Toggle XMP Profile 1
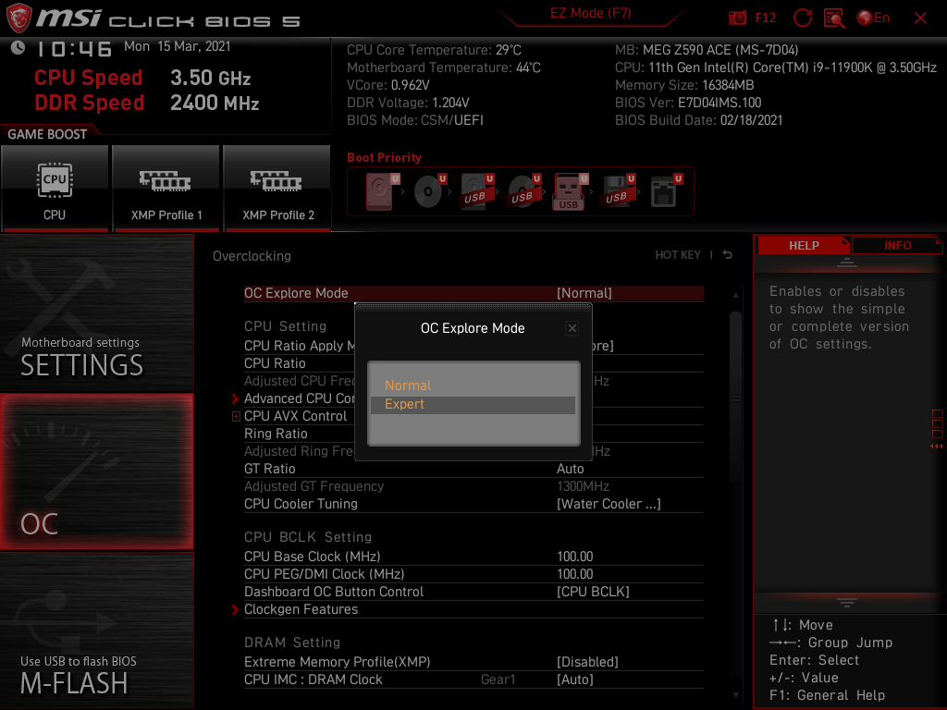The image size is (947, 710). click(x=166, y=189)
